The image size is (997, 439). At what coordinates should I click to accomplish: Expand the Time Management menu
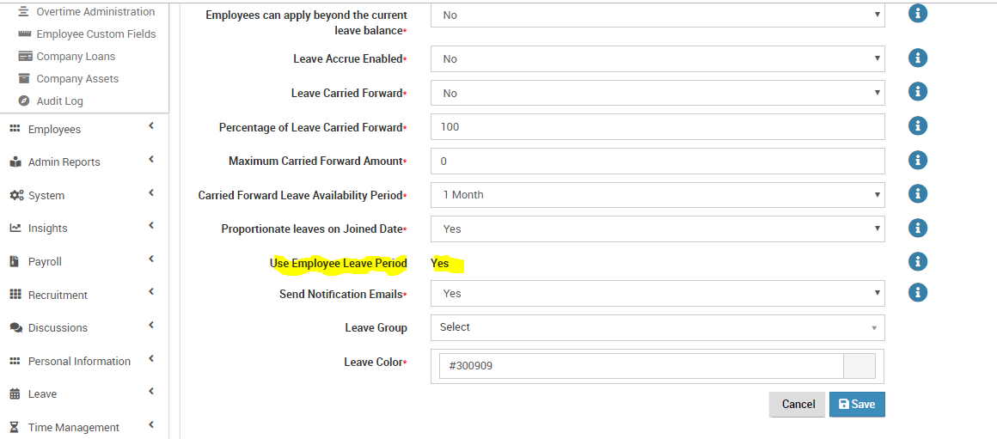click(83, 427)
